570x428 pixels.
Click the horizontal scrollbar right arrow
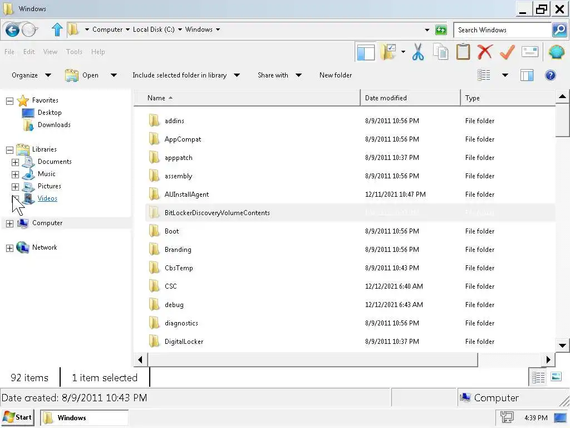(548, 360)
